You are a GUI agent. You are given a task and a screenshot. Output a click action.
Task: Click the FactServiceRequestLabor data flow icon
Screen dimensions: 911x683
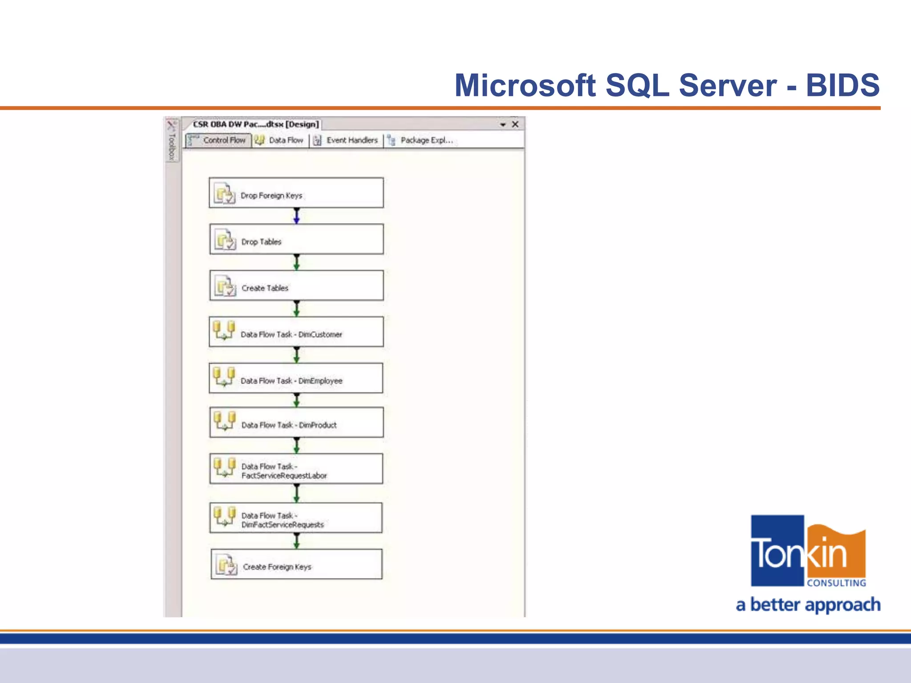225,467
